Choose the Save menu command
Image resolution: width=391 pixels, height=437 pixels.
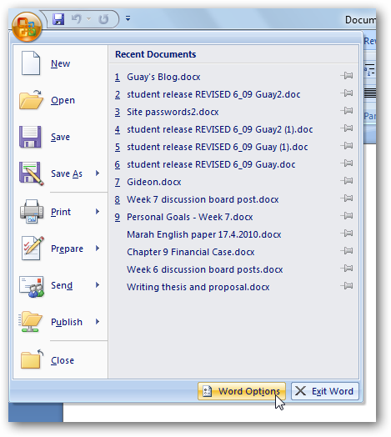61,137
